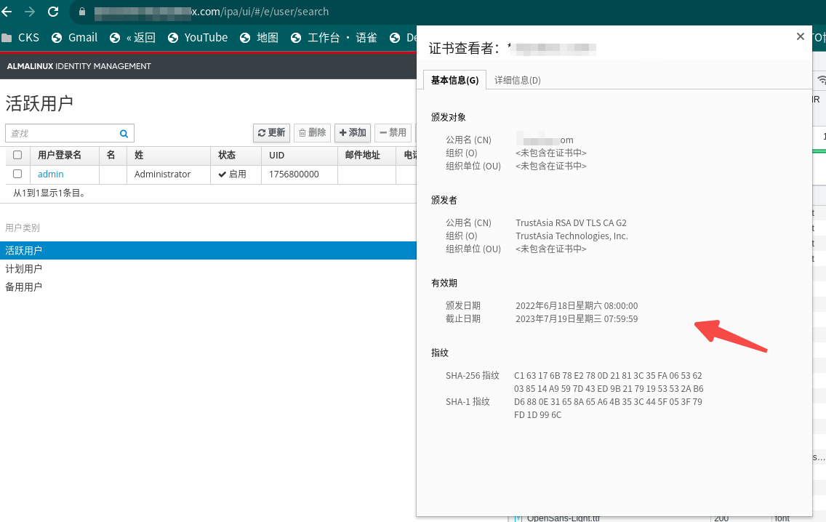The height and width of the screenshot is (522, 826).
Task: Click the padlock icon in address bar
Action: pos(82,12)
